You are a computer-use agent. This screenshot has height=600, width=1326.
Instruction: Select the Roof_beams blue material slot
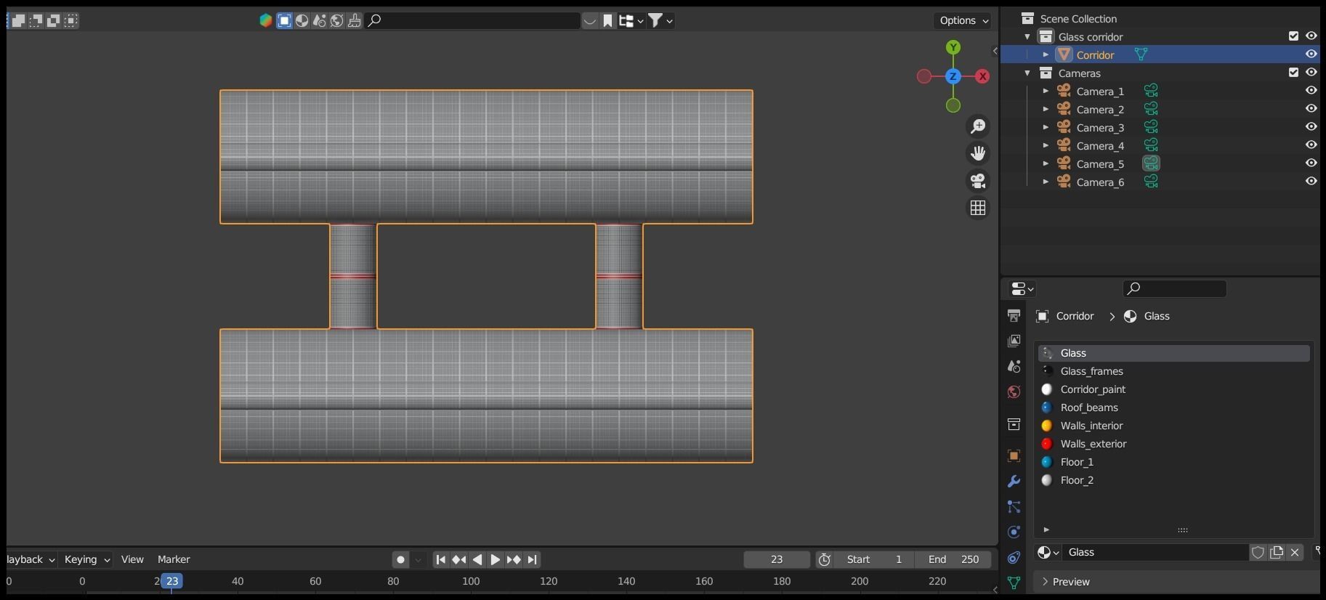tap(1174, 408)
